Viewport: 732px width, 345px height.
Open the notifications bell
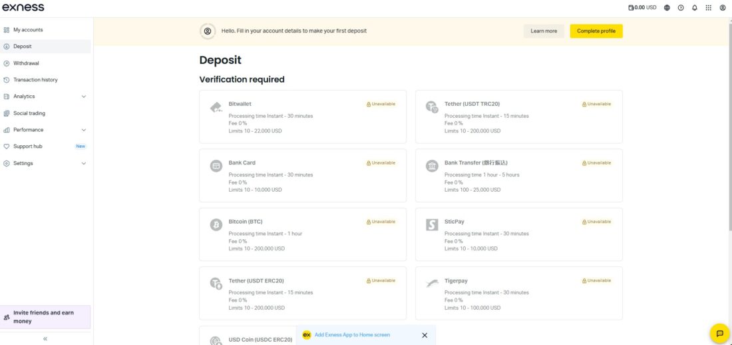click(x=695, y=8)
